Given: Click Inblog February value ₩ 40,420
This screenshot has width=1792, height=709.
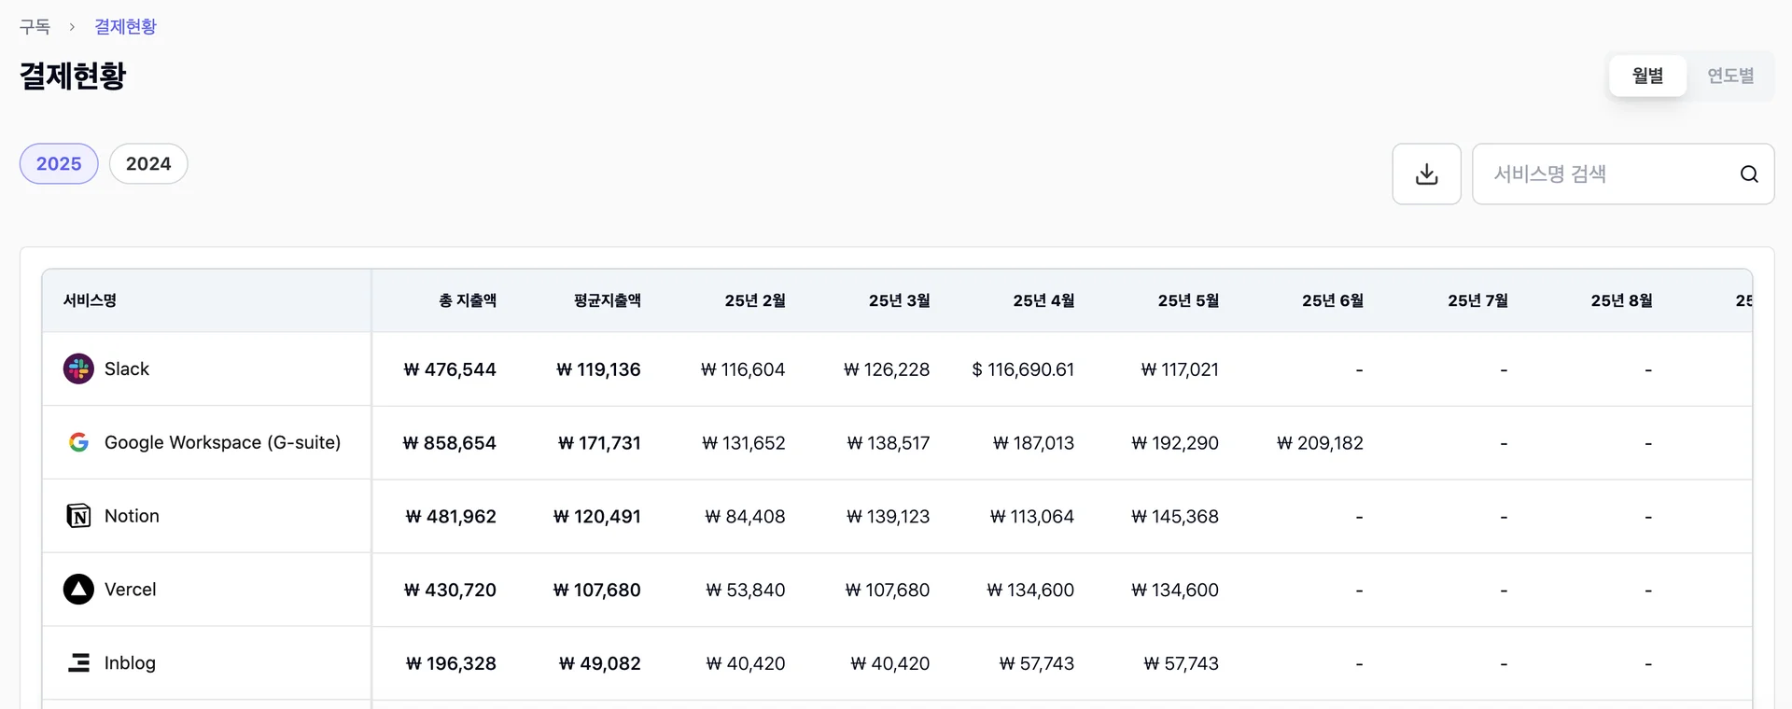Looking at the screenshot, I should (746, 664).
